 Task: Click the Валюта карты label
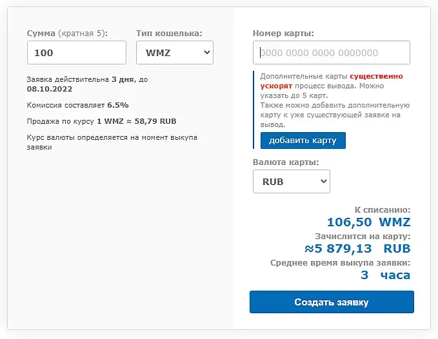tap(286, 162)
